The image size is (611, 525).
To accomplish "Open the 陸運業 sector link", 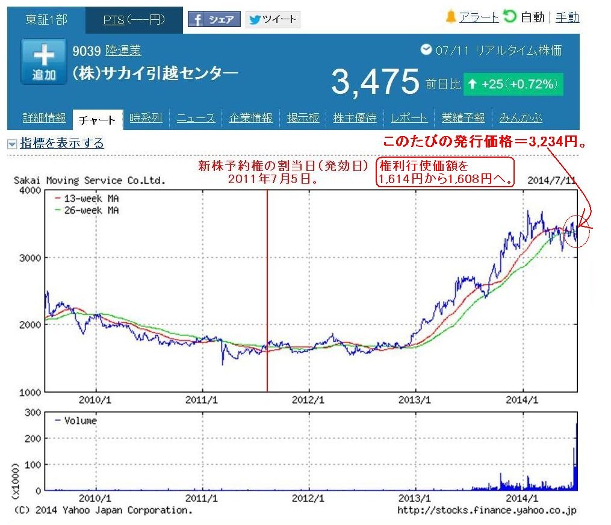I will point(123,51).
